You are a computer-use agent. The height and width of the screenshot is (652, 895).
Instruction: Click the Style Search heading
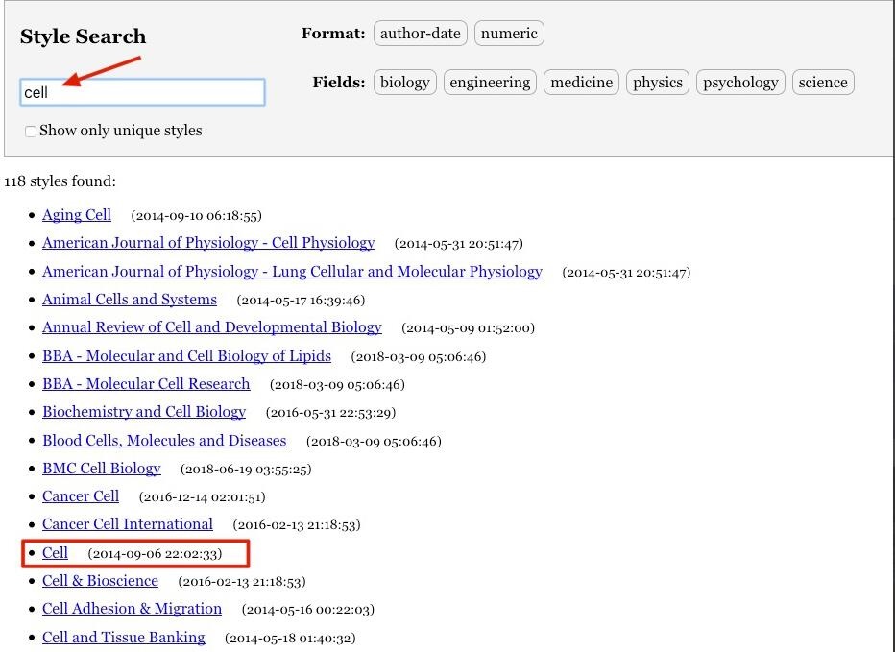coord(84,36)
